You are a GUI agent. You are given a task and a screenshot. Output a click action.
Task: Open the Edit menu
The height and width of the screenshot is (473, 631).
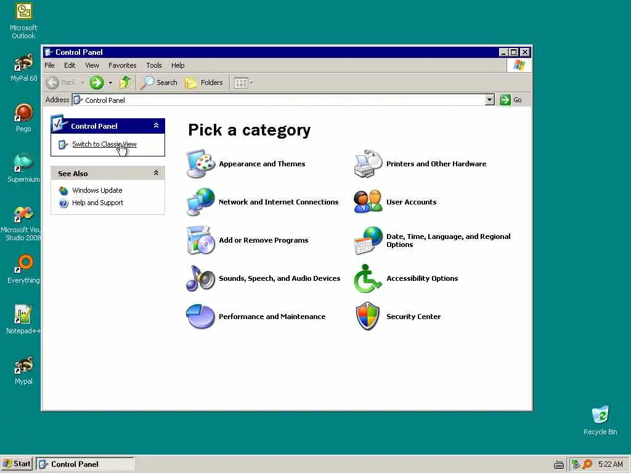(70, 65)
